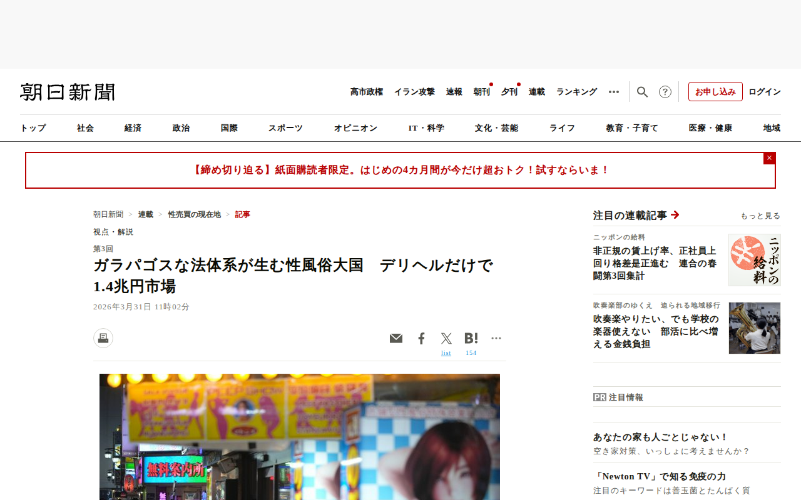This screenshot has height=500, width=801.
Task: Select トップ navigation tab
Action: tap(33, 128)
